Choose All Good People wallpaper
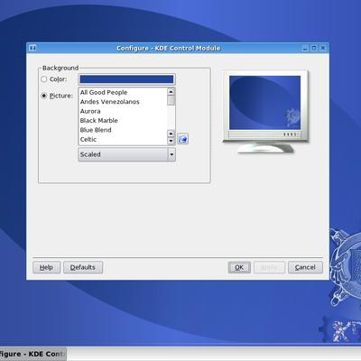The height and width of the screenshot is (361, 361). [104, 92]
